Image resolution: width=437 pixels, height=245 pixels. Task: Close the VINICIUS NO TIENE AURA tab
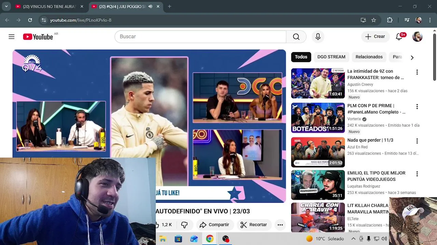click(82, 6)
